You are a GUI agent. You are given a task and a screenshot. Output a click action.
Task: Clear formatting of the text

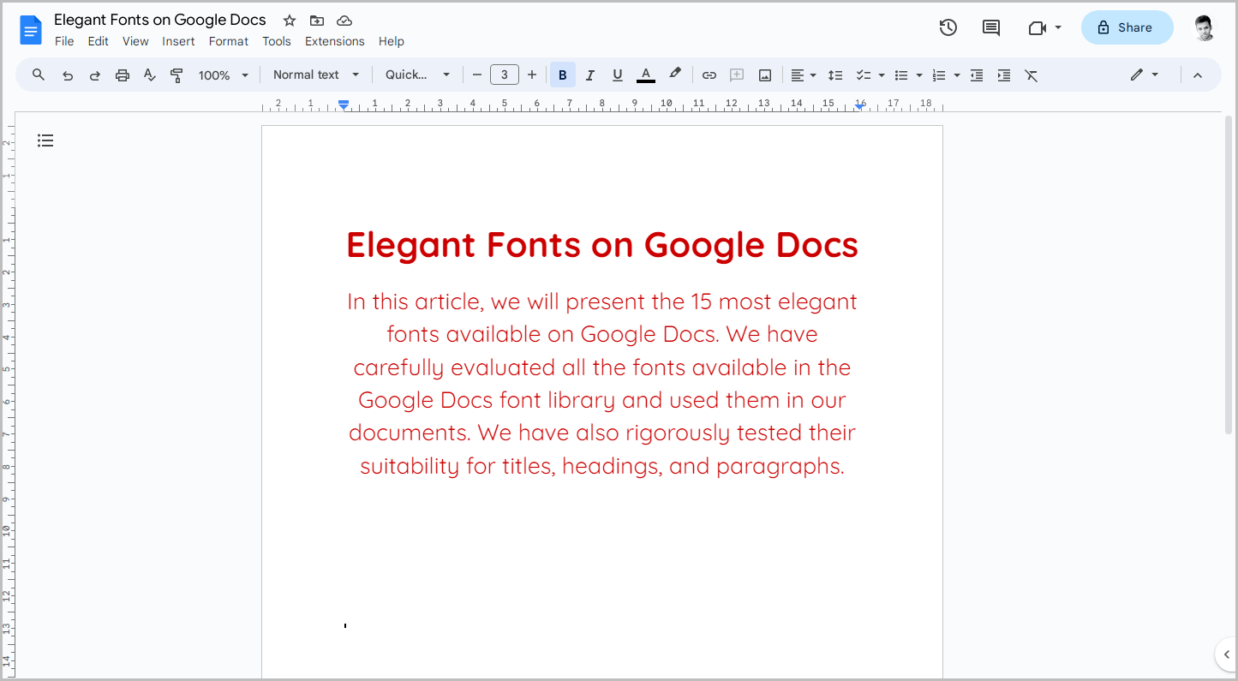pos(1031,75)
